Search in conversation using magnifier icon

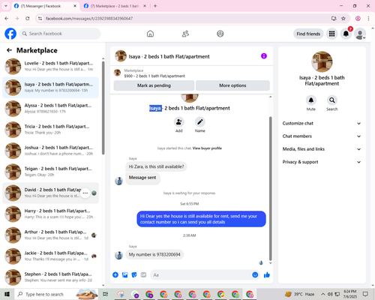point(332,100)
